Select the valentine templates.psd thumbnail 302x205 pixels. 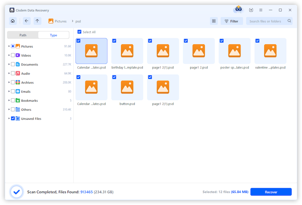270,51
